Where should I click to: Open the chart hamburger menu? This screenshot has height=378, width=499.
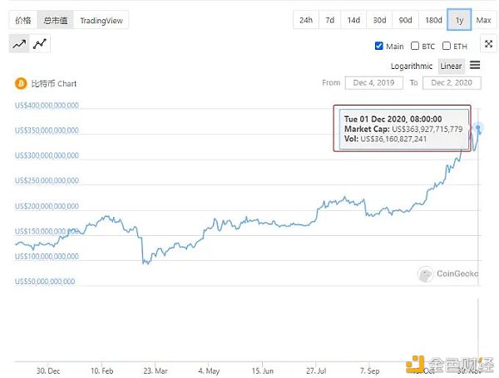click(x=475, y=66)
